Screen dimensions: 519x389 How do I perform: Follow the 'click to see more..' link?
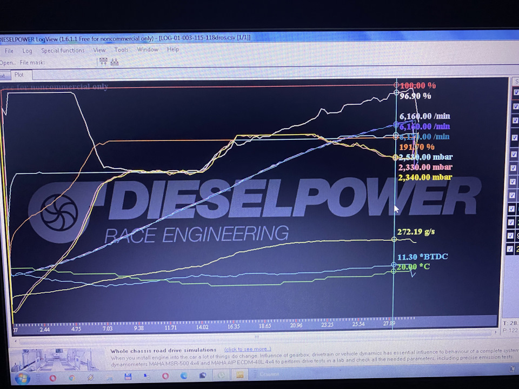(x=248, y=349)
